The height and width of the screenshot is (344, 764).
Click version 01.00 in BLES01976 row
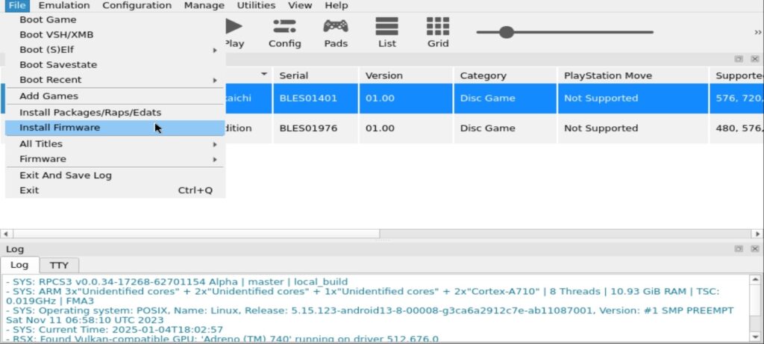tap(406, 128)
